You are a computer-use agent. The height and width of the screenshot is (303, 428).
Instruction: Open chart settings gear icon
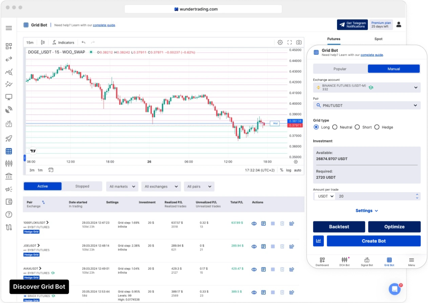pyautogui.click(x=280, y=42)
